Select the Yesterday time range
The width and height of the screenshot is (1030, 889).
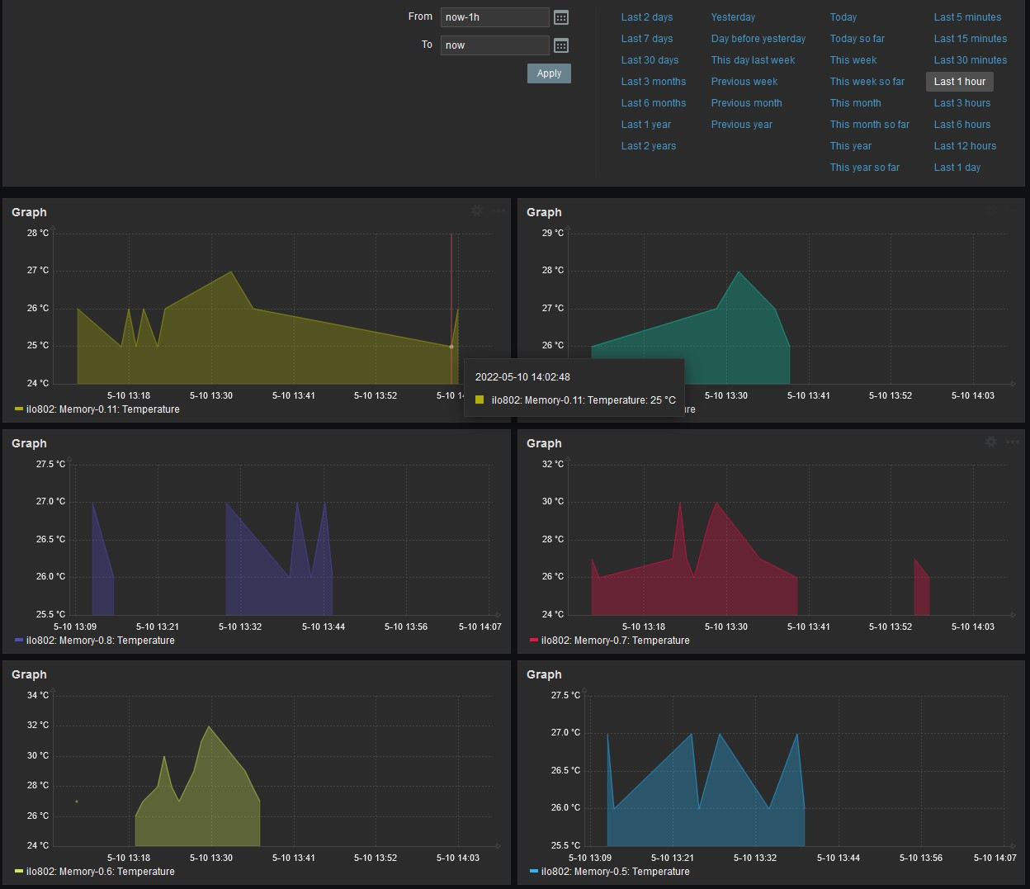point(733,17)
